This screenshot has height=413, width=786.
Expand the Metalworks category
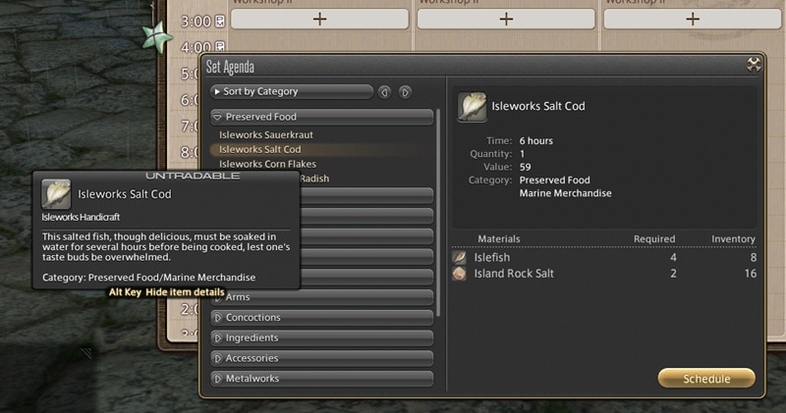point(322,379)
